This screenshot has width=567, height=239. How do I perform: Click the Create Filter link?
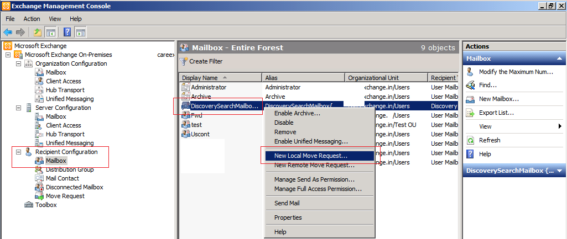[x=206, y=61]
